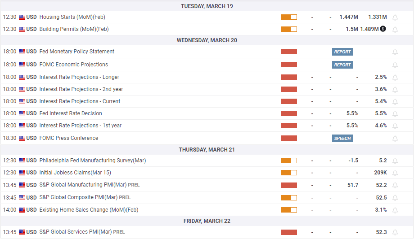The height and width of the screenshot is (239, 414).
Task: Open Interest Rate Projections - 1st year link
Action: [80, 126]
